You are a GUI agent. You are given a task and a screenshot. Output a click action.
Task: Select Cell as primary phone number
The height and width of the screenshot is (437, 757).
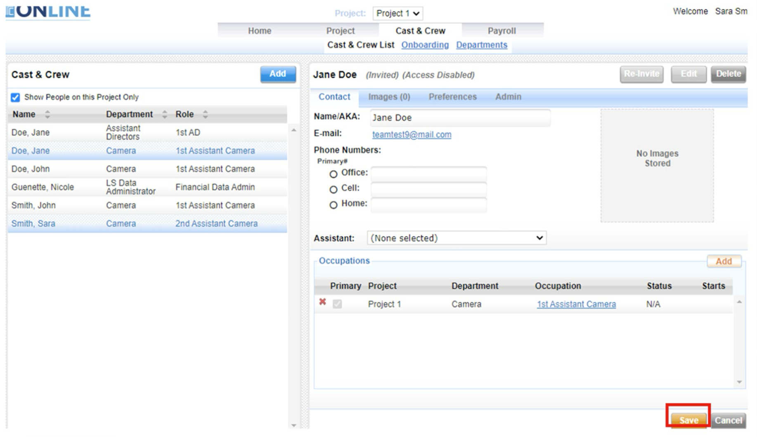click(x=333, y=190)
